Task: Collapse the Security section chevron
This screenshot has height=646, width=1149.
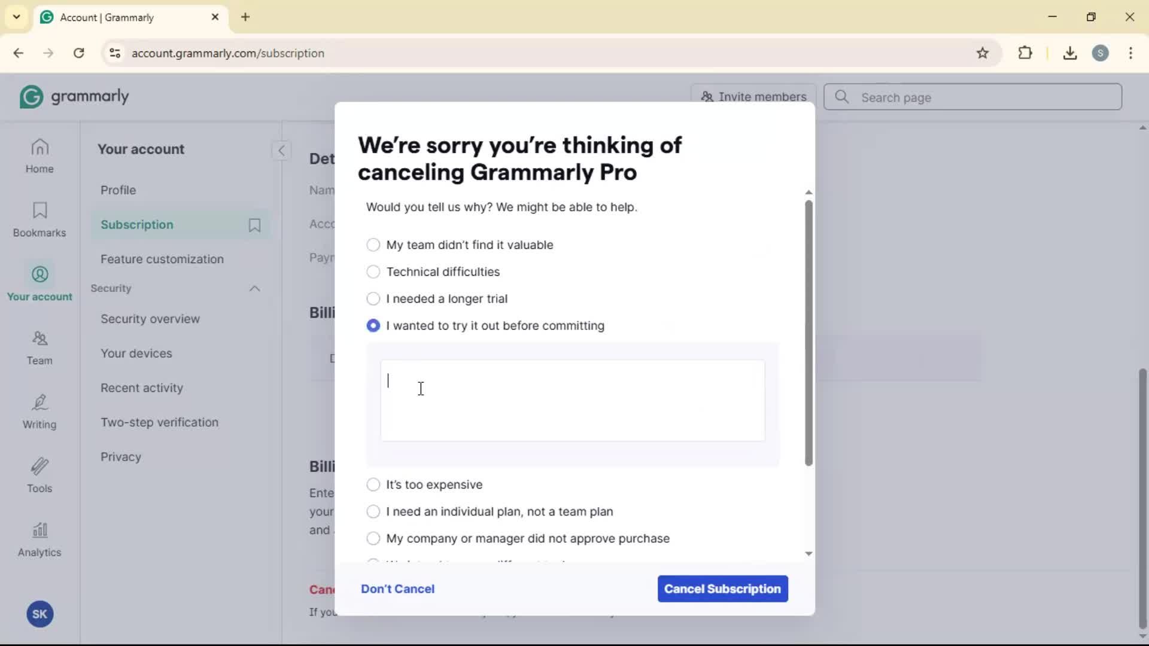Action: [x=254, y=288]
